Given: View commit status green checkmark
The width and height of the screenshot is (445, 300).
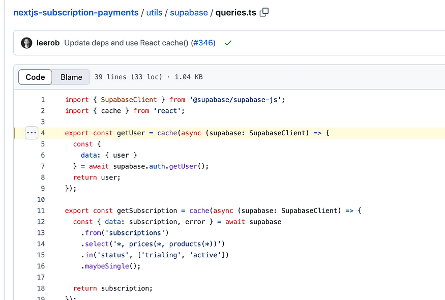Looking at the screenshot, I should (x=228, y=43).
